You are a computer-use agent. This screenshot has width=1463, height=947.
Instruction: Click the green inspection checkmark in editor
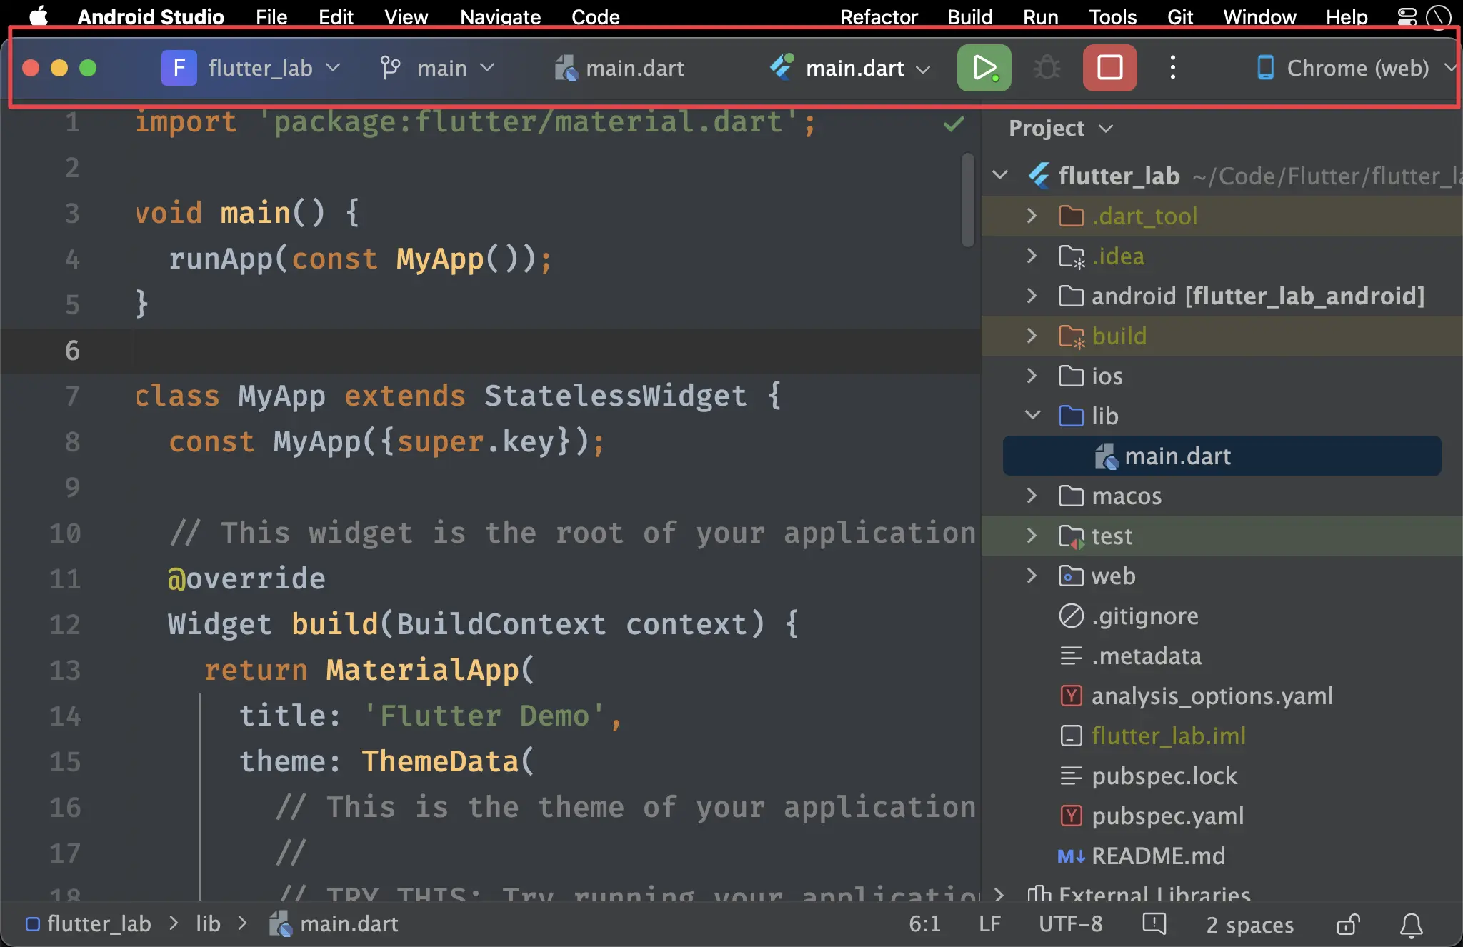point(954,124)
